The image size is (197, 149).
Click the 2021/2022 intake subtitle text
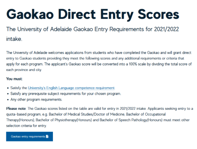[93, 34]
